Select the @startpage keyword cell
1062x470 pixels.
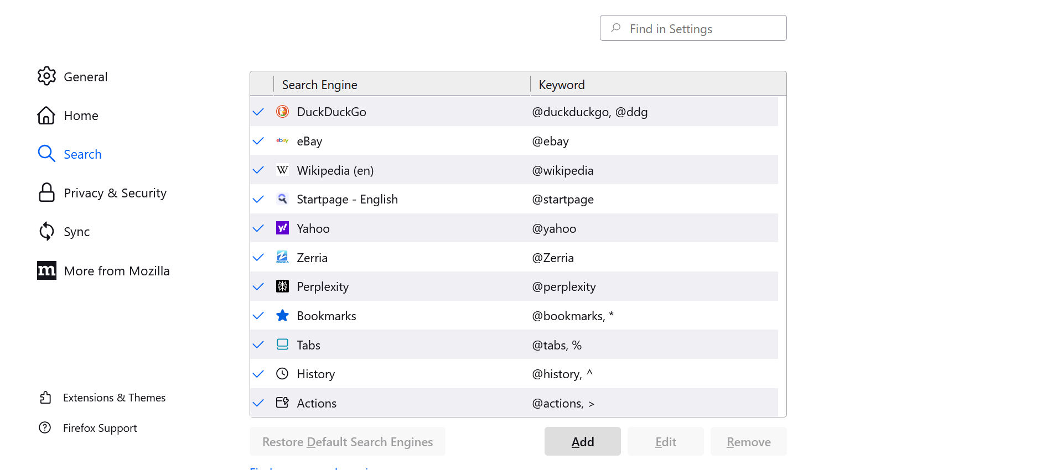pos(563,199)
